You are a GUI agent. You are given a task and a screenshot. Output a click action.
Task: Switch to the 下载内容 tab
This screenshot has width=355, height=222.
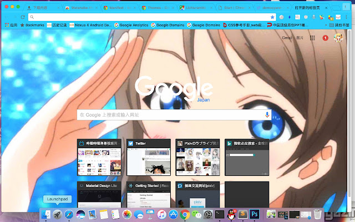tap(43, 8)
